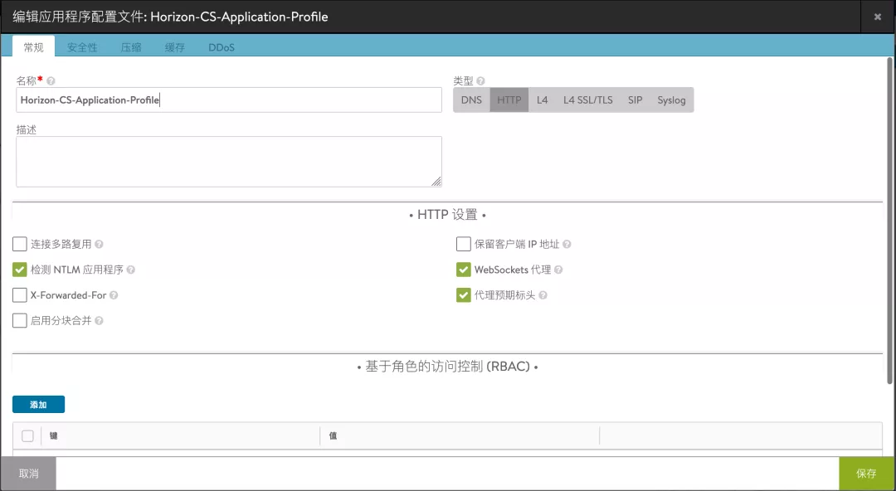This screenshot has width=896, height=491.
Task: Click the 描述 text area
Action: click(229, 161)
